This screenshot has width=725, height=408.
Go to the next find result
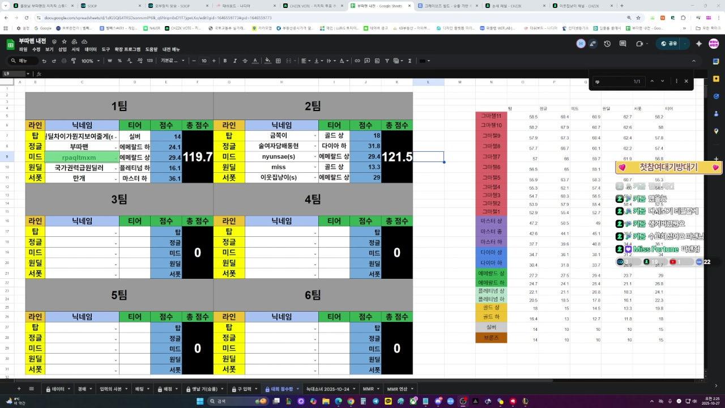pyautogui.click(x=663, y=81)
